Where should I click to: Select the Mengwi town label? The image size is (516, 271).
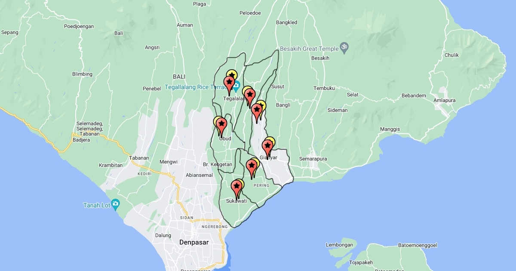(169, 162)
